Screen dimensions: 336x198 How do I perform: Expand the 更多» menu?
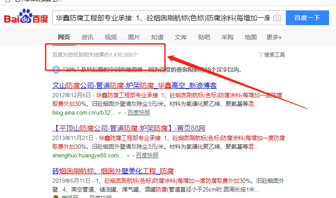(274, 37)
